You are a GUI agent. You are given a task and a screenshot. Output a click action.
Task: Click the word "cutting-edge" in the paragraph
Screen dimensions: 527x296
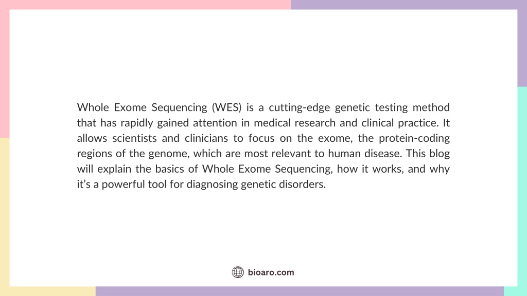(x=300, y=107)
